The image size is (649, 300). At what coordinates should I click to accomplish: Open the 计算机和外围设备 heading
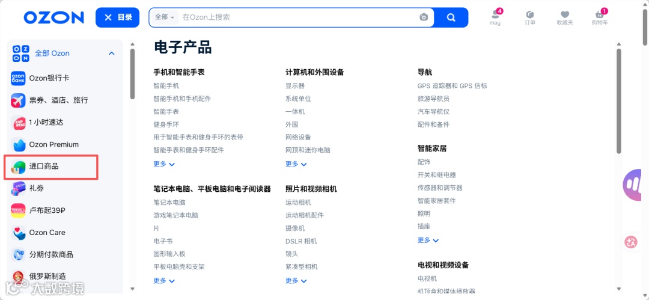(x=314, y=72)
